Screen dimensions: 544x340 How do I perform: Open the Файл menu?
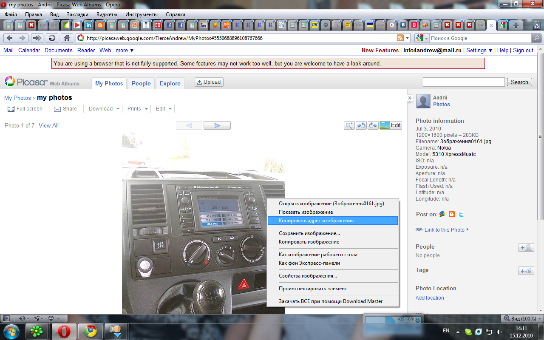click(11, 14)
